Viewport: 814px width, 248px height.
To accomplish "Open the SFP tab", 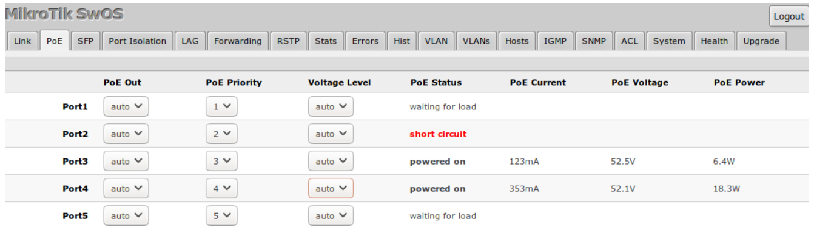I will (86, 41).
